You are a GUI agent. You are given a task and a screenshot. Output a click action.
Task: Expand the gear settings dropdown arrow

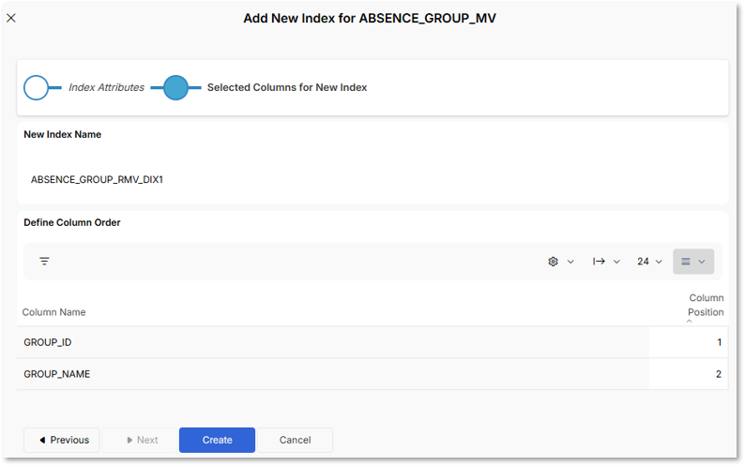coord(570,262)
